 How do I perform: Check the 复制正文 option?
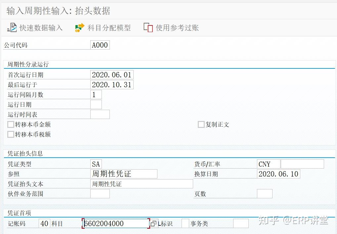(x=201, y=124)
